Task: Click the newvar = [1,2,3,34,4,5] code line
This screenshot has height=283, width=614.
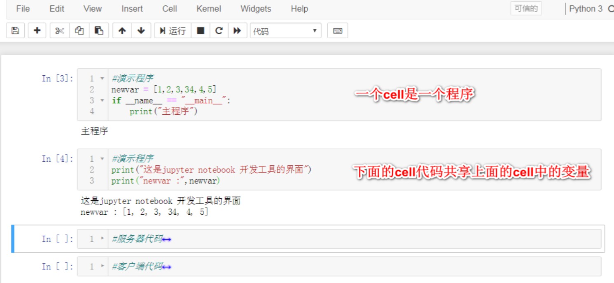Action: pyautogui.click(x=163, y=89)
